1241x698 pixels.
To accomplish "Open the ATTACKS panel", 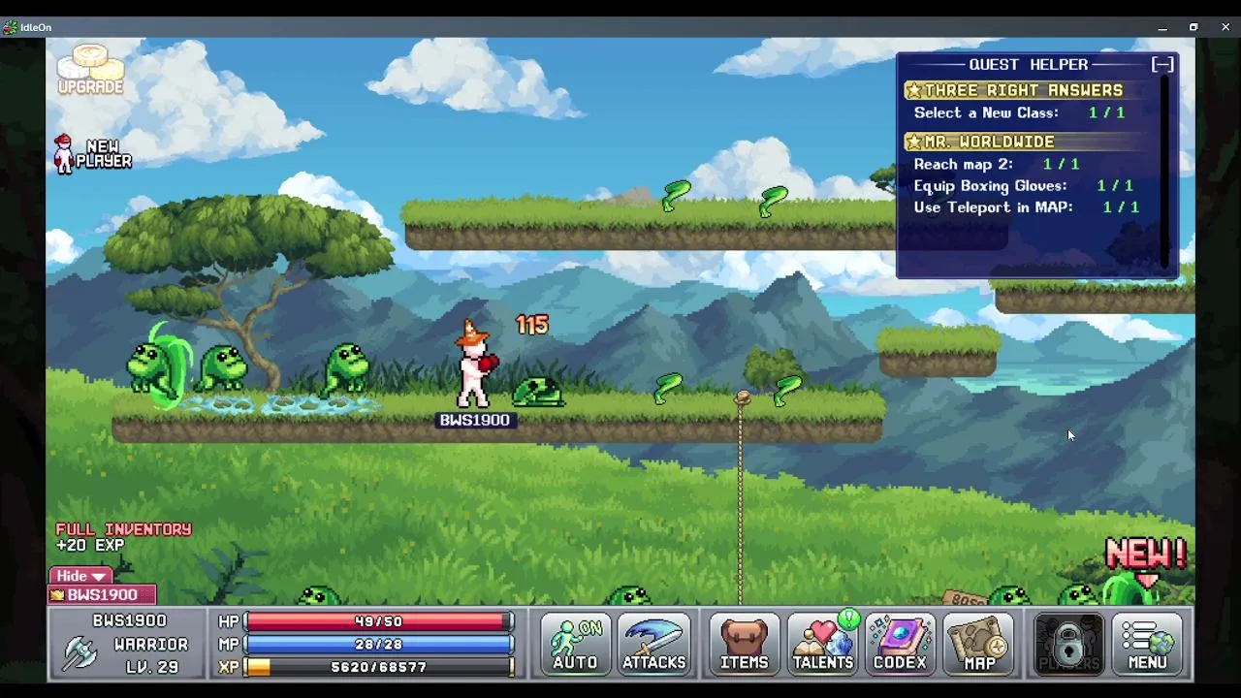I will click(653, 645).
